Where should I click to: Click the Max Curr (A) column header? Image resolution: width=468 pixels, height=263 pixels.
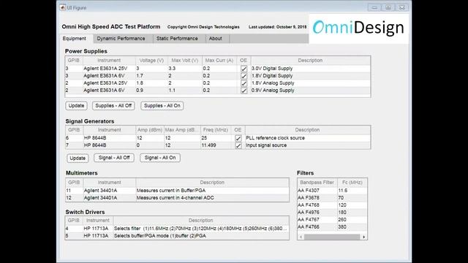[x=219, y=60]
